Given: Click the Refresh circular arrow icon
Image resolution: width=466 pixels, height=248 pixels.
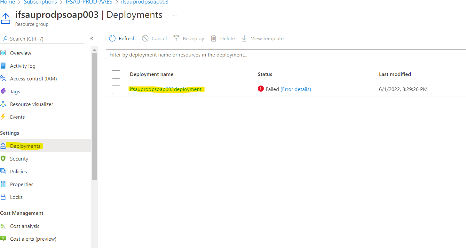Looking at the screenshot, I should 112,38.
